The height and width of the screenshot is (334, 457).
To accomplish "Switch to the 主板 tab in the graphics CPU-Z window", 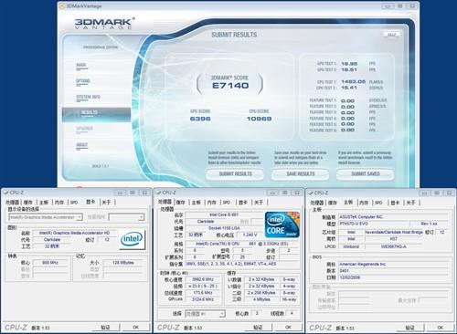I will pyautogui.click(x=44, y=203).
